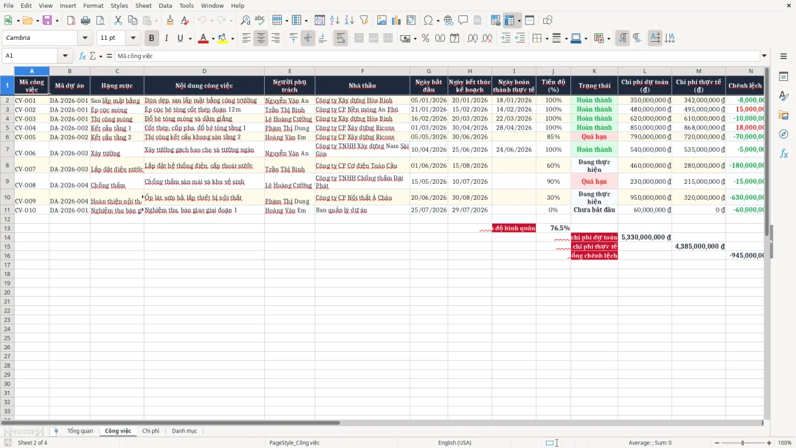Toggle AutoFilter funnel button
This screenshot has width=796, height=448.
click(x=364, y=21)
